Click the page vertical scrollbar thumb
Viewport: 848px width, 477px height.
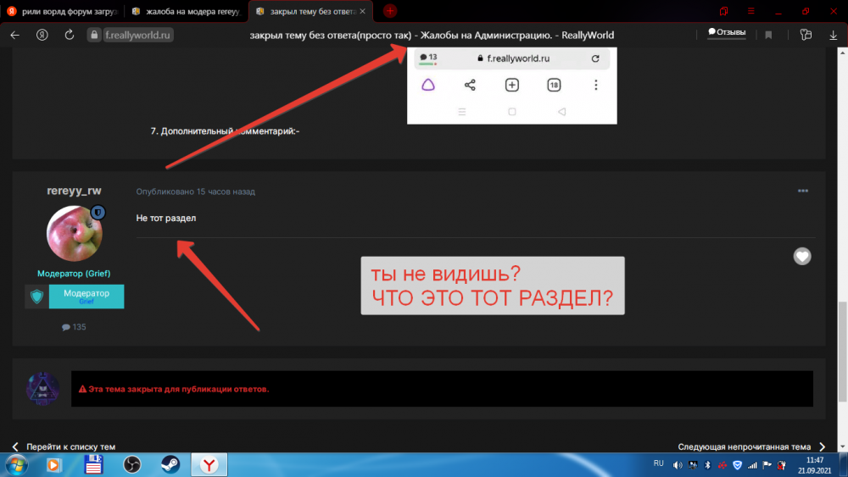(842, 352)
